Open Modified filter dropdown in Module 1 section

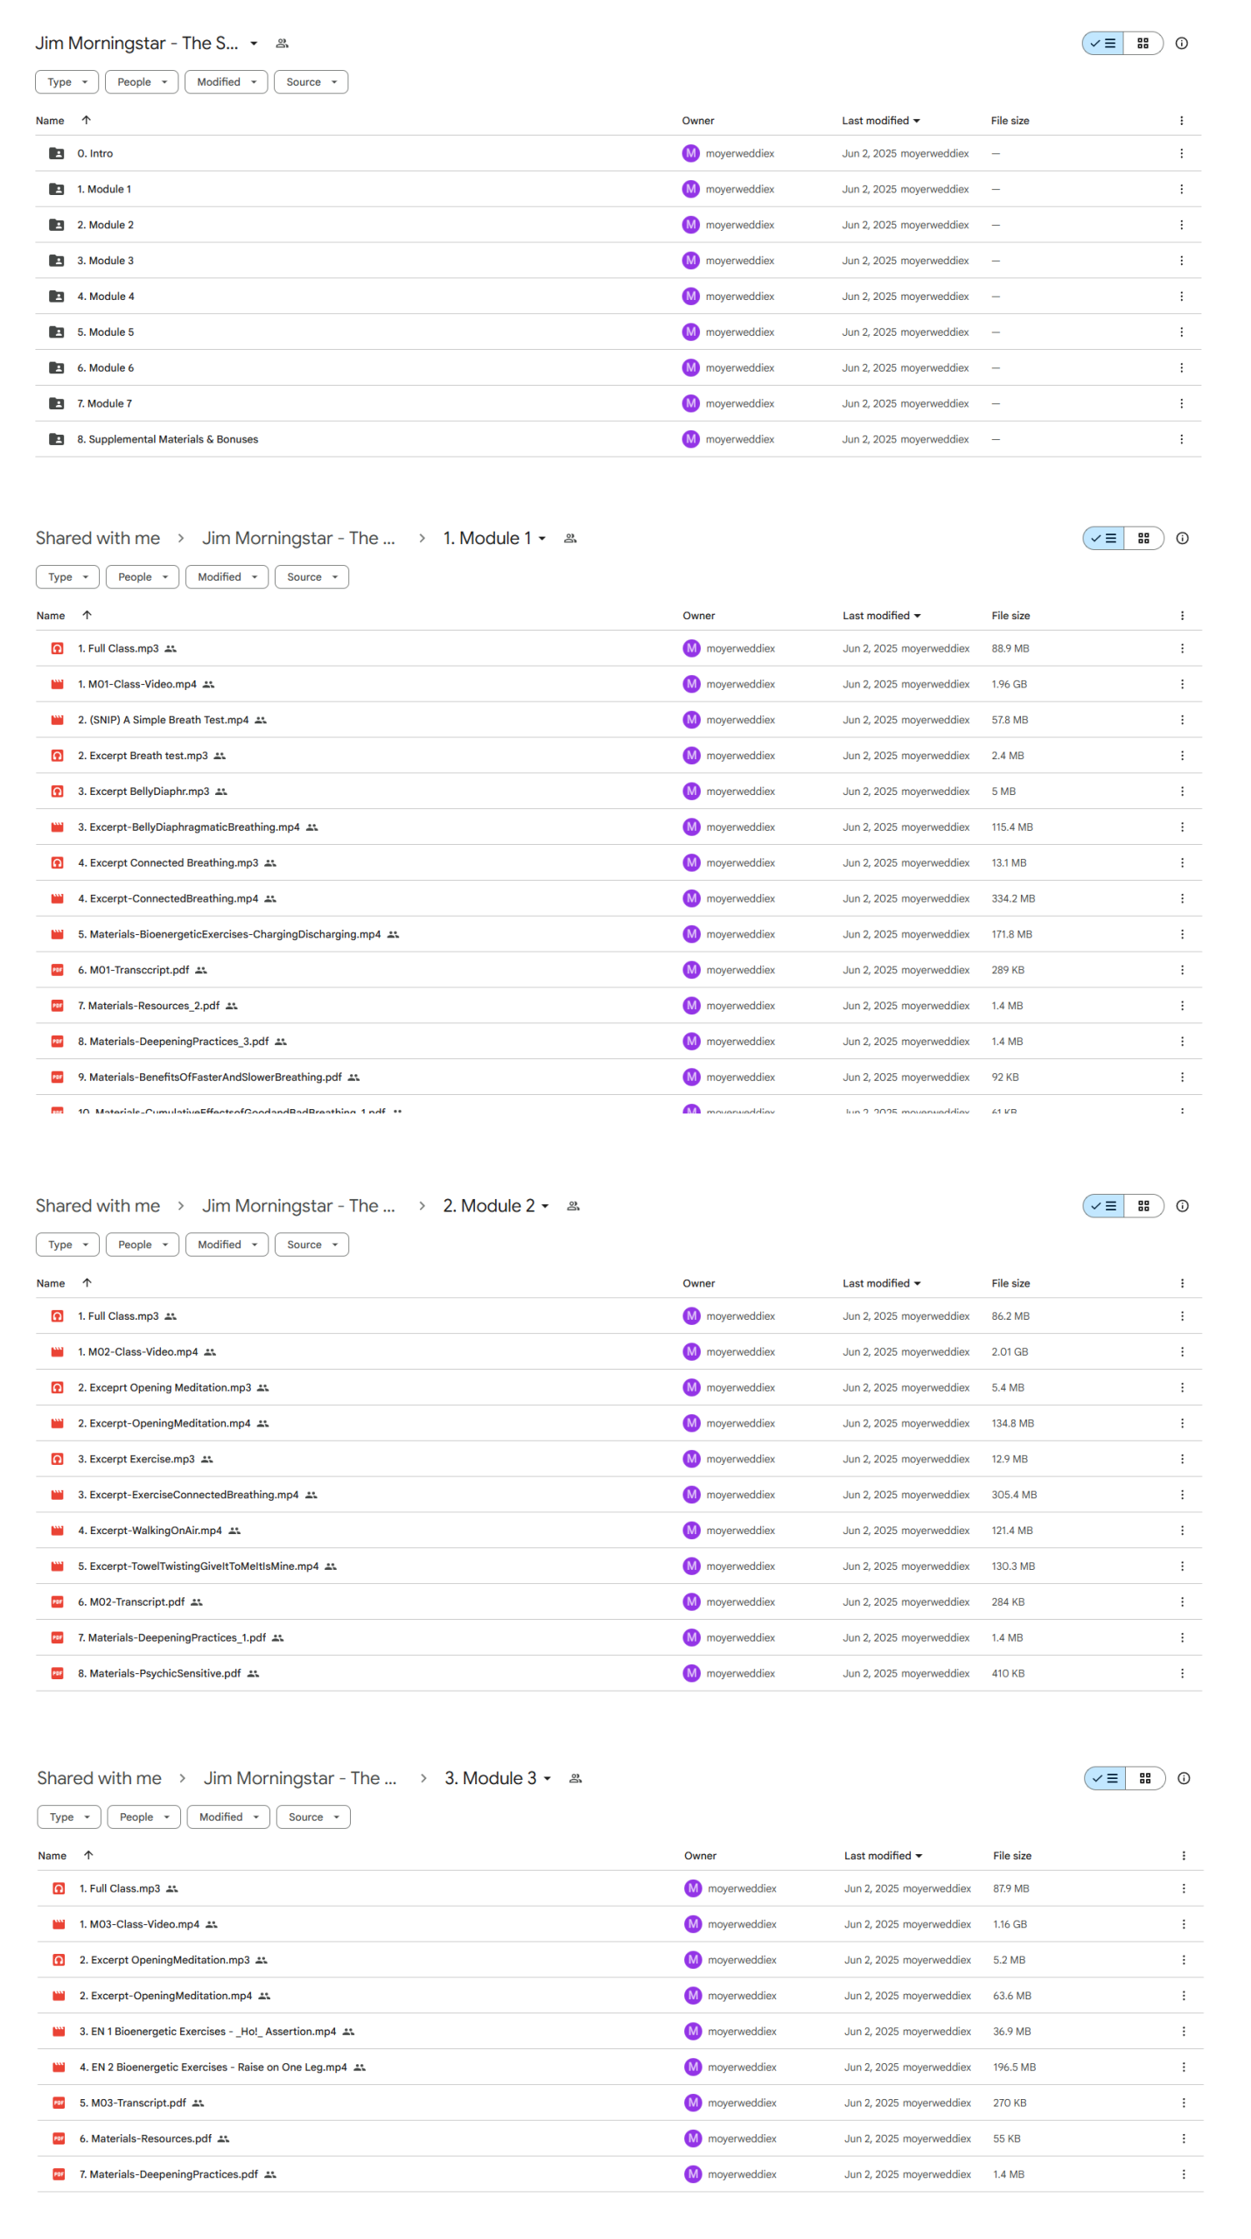[x=227, y=576]
